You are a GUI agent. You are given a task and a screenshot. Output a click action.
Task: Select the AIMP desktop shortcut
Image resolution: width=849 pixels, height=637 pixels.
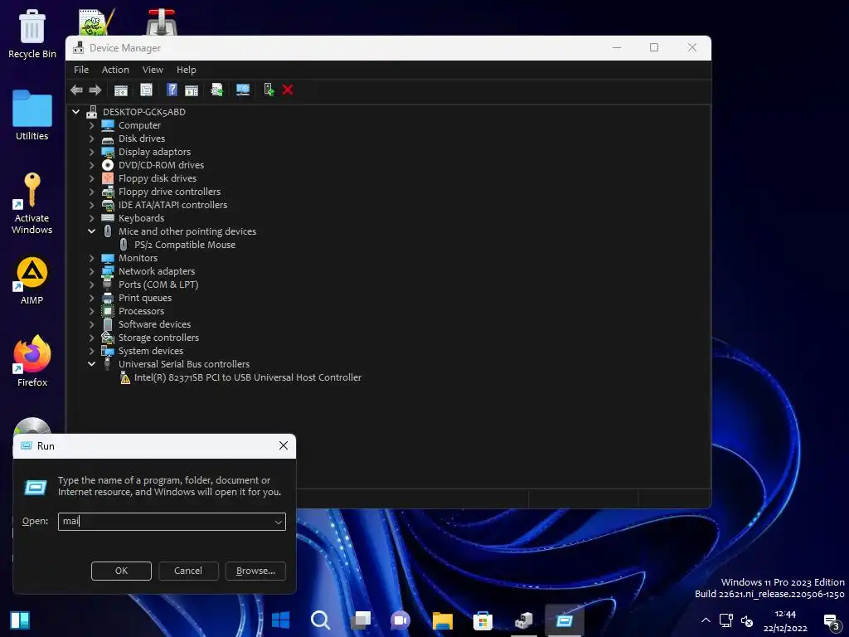coord(32,280)
